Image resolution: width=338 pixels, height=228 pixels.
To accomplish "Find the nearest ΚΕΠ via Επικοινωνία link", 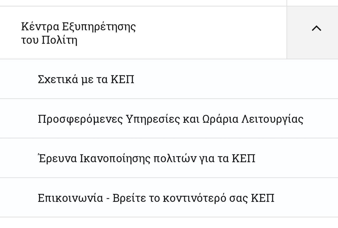I will pos(156,198).
